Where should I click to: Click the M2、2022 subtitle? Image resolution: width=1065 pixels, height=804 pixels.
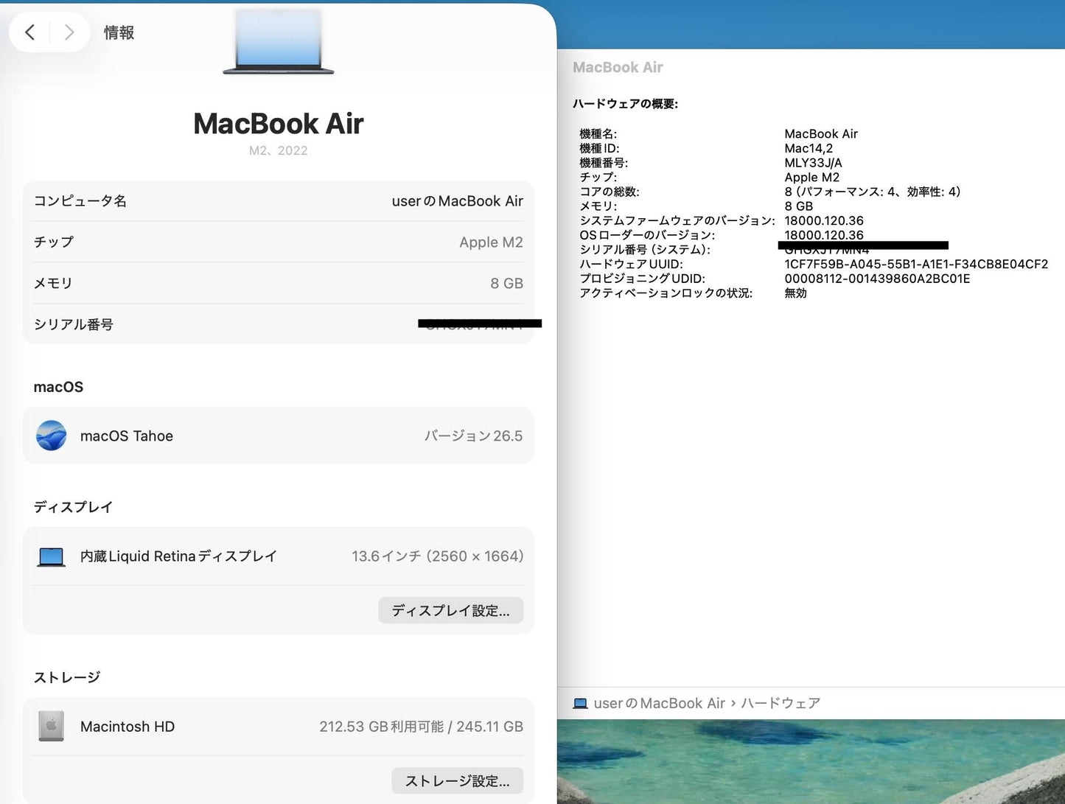pos(279,150)
